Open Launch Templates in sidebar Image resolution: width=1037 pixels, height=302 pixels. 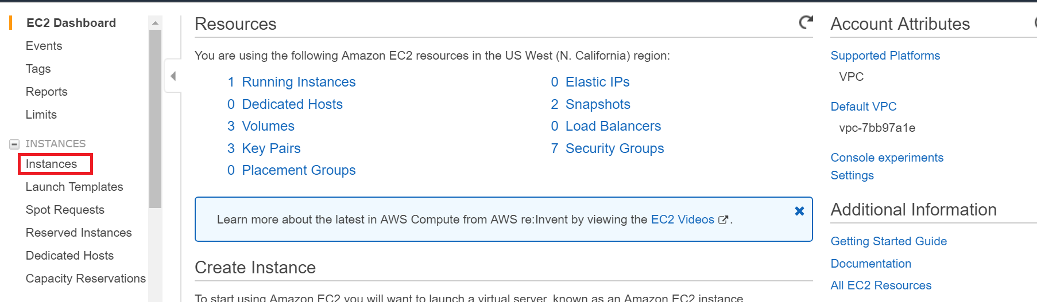(74, 187)
